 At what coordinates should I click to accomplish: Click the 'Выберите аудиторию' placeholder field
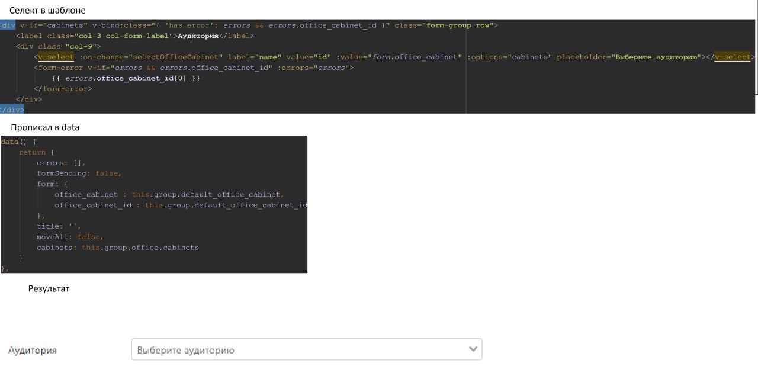[307, 349]
